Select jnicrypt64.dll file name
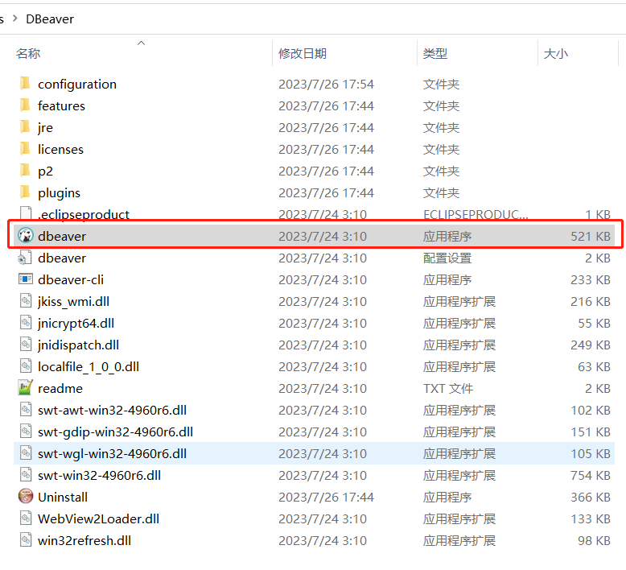The image size is (626, 570). (x=76, y=323)
